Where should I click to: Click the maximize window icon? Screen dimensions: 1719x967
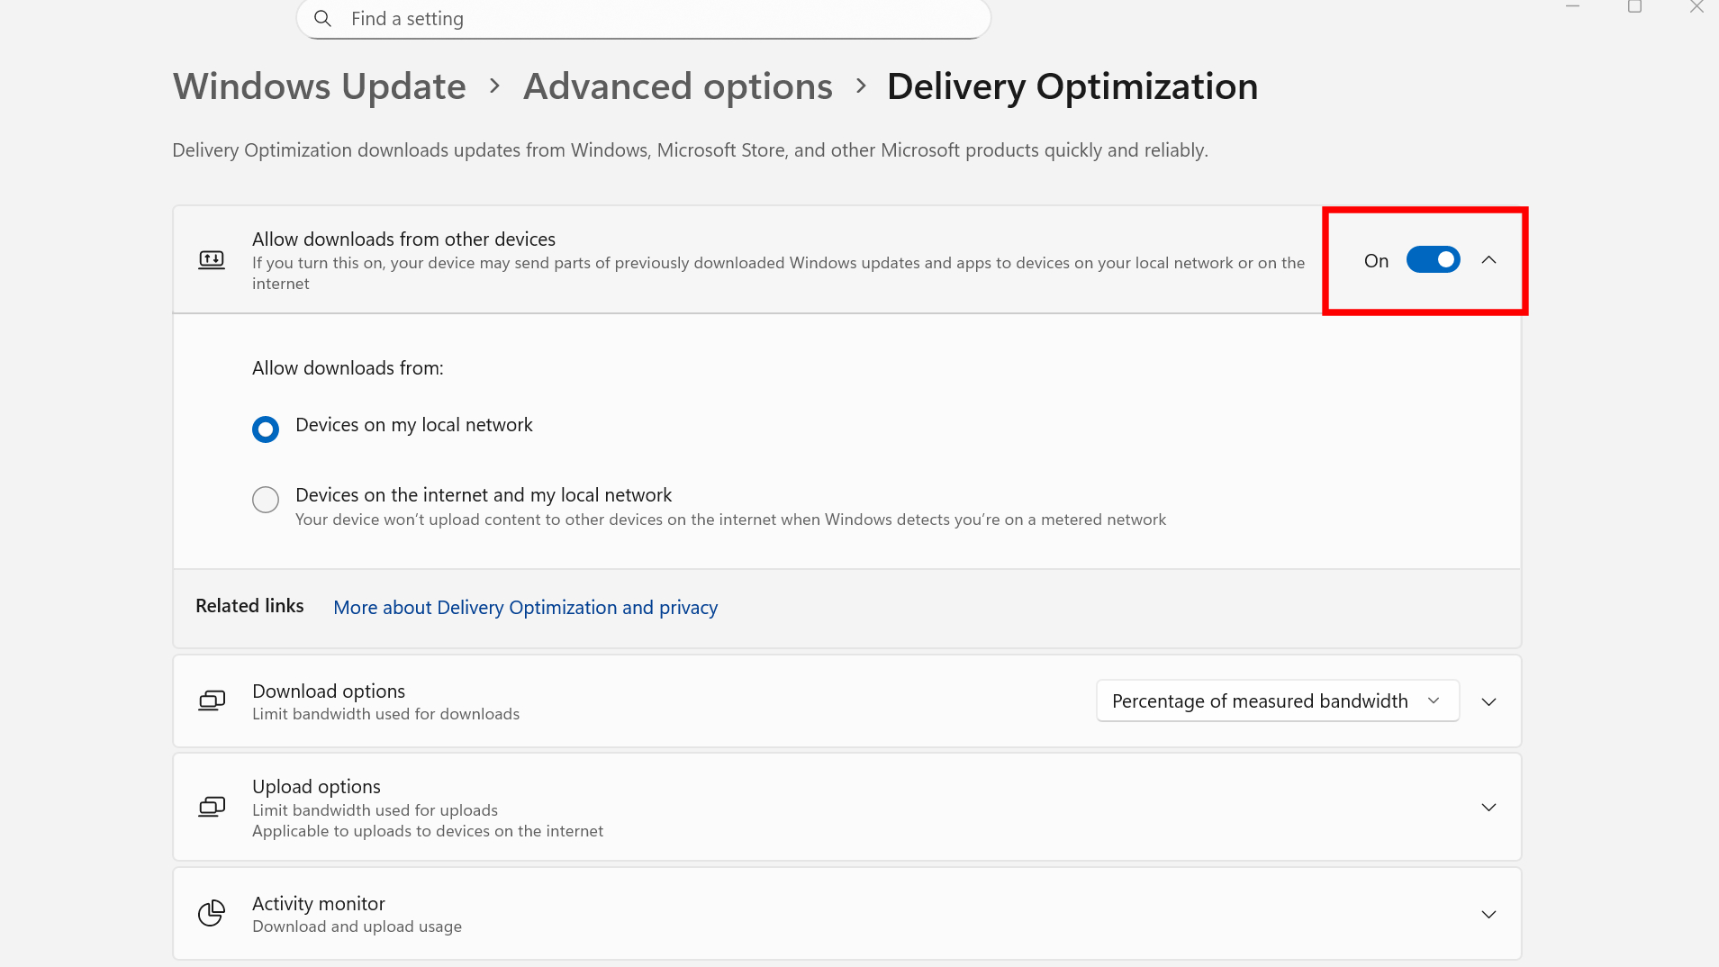click(x=1633, y=7)
